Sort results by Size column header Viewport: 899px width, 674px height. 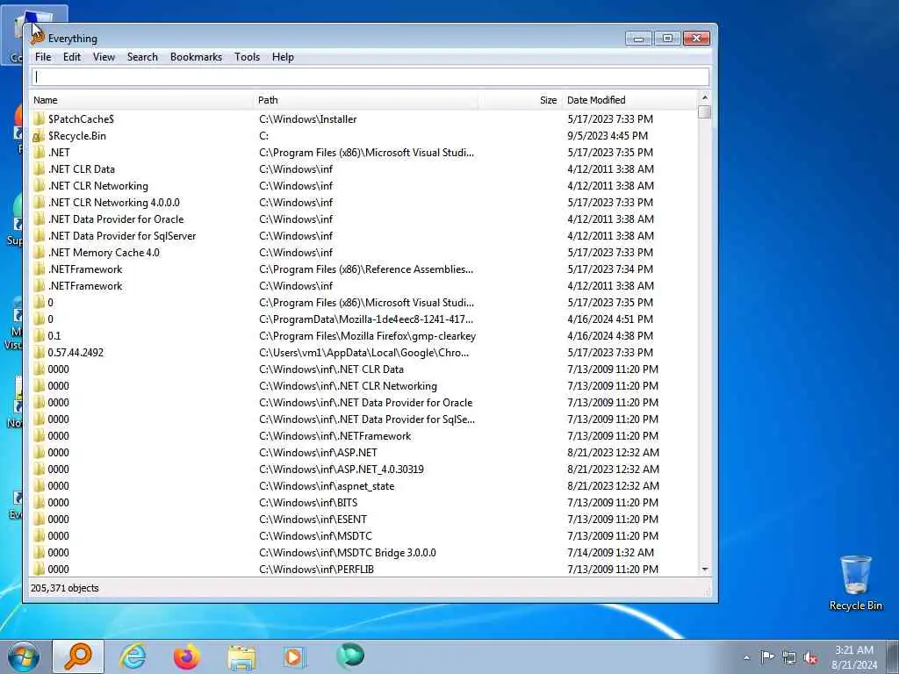(520, 100)
